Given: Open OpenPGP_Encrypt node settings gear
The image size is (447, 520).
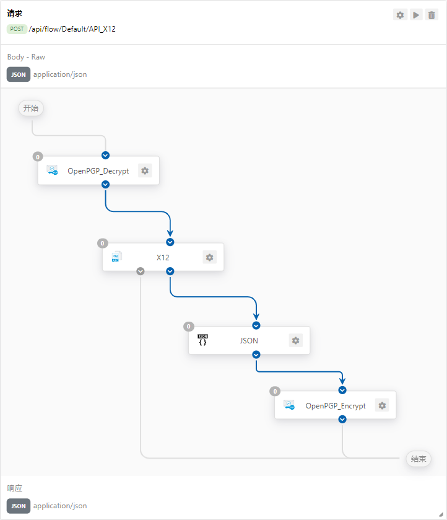Looking at the screenshot, I should pos(382,405).
